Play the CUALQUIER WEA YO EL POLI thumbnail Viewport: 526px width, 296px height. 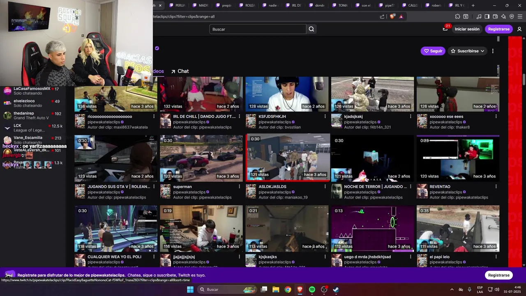point(115,229)
